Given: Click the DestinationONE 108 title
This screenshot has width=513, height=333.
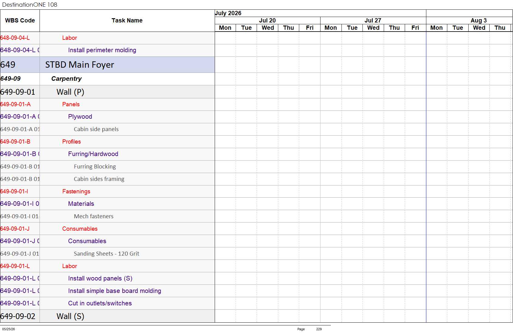Looking at the screenshot, I should point(29,5).
